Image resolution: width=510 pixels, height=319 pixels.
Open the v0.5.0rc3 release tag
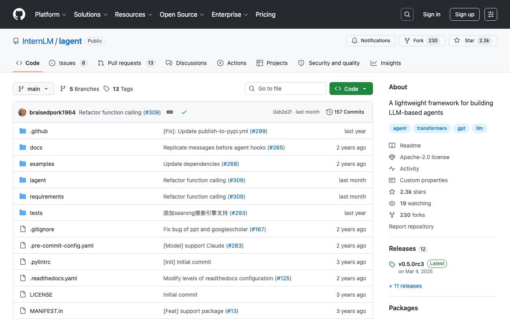click(x=412, y=264)
